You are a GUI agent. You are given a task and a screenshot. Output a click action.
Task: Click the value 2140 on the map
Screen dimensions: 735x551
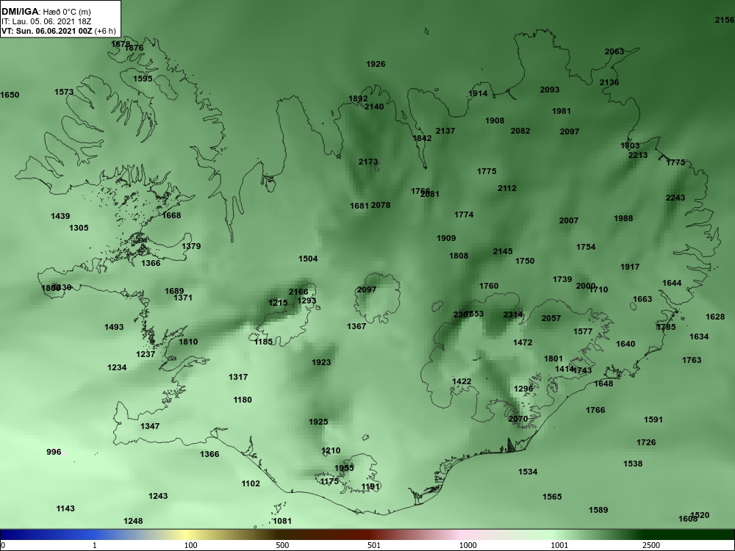[x=374, y=107]
